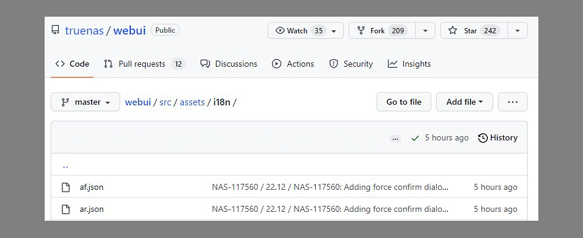
Task: Click the repository book icon beside truenas
Action: click(x=55, y=30)
